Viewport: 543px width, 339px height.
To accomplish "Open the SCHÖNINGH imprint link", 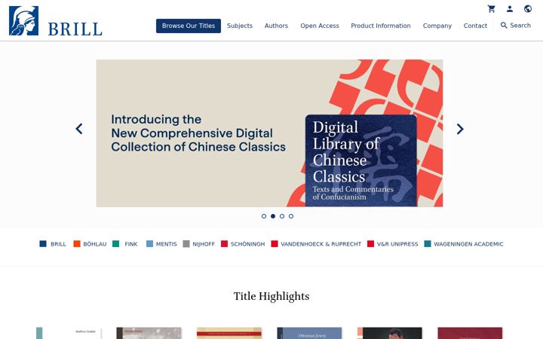I will click(x=247, y=244).
